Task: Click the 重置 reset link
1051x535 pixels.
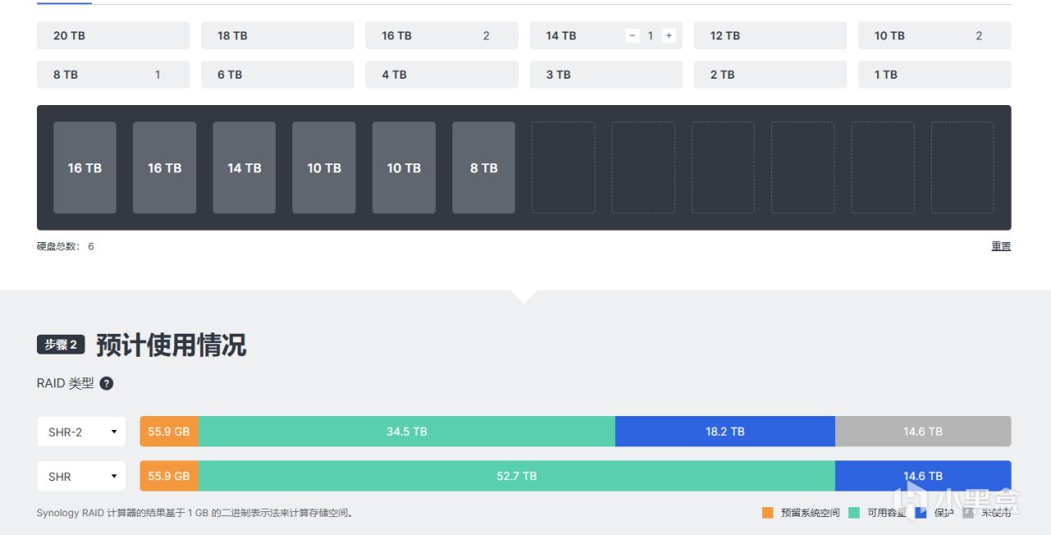Action: [x=1001, y=246]
